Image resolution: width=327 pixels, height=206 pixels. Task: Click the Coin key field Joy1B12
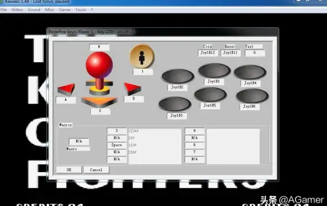click(x=208, y=53)
